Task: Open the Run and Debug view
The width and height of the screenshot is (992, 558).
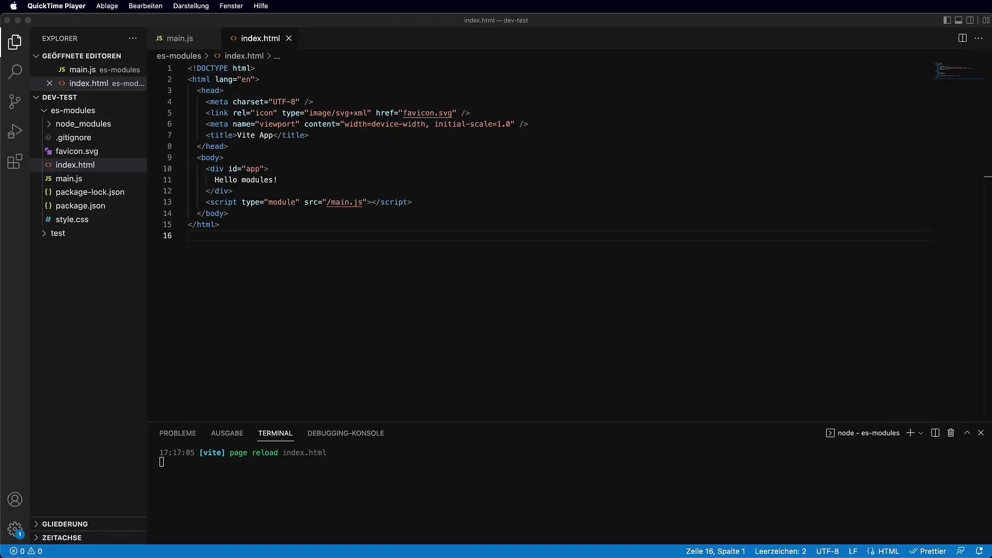Action: (15, 131)
